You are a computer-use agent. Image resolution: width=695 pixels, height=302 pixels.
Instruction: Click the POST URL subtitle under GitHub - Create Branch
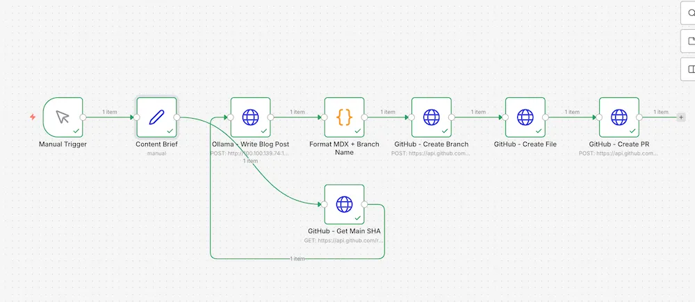pyautogui.click(x=432, y=153)
